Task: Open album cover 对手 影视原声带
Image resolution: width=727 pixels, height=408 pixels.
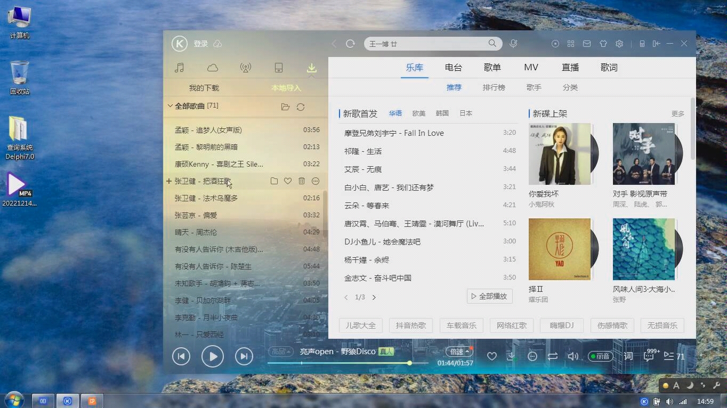Action: click(x=644, y=154)
